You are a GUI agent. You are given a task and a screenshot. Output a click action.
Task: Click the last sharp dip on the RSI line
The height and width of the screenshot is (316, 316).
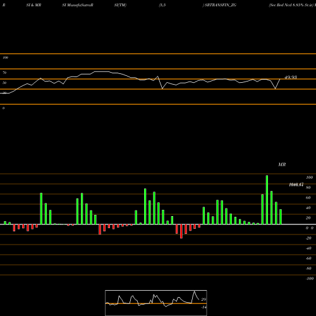[x=275, y=88]
